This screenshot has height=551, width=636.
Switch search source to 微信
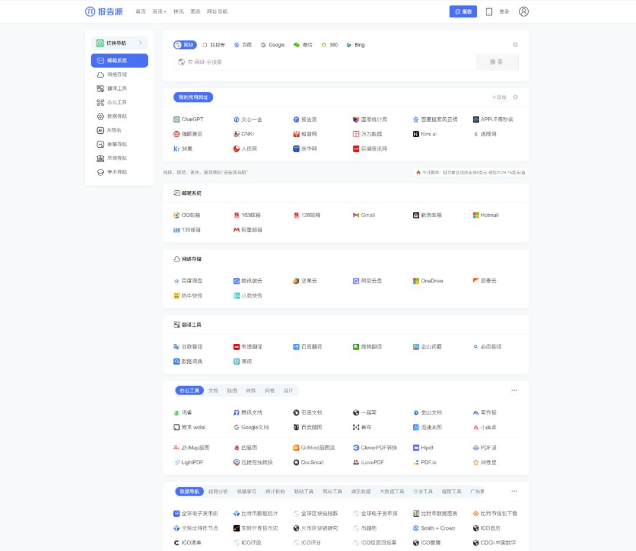(303, 45)
